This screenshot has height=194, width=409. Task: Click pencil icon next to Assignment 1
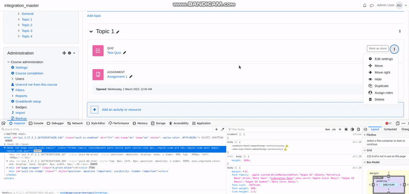[131, 77]
